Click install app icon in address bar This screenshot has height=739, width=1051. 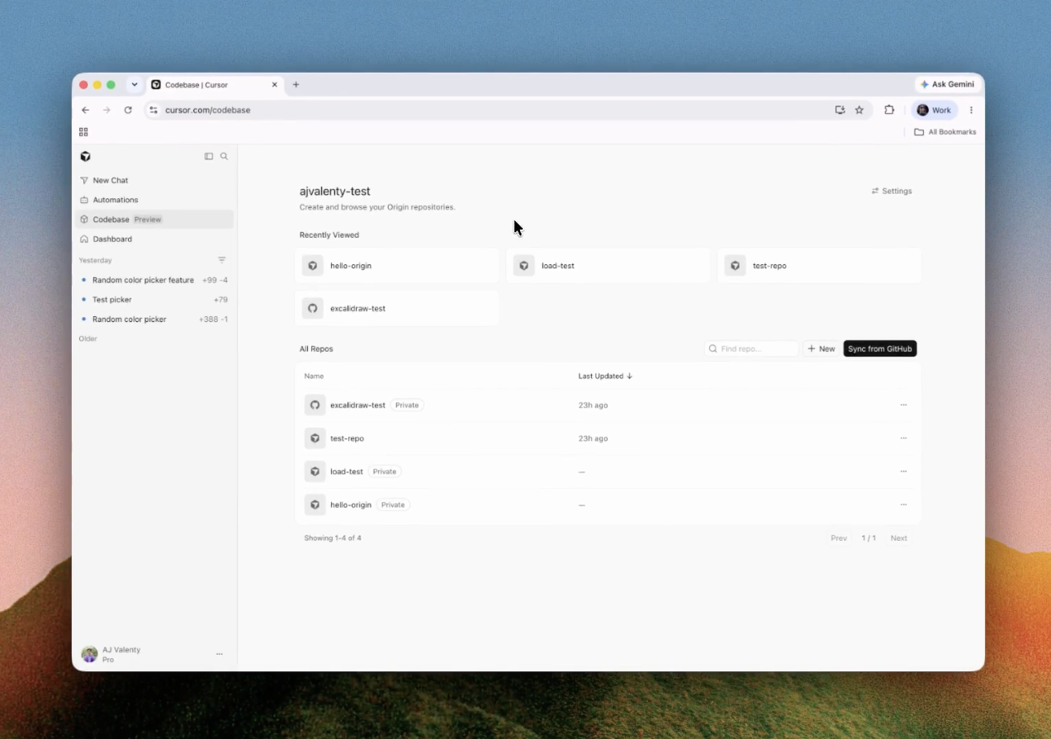[840, 110]
